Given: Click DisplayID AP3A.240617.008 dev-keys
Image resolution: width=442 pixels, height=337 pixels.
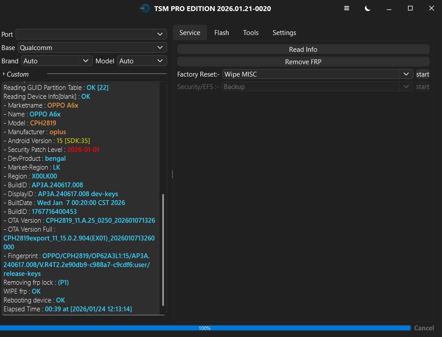Looking at the screenshot, I should (x=78, y=194).
